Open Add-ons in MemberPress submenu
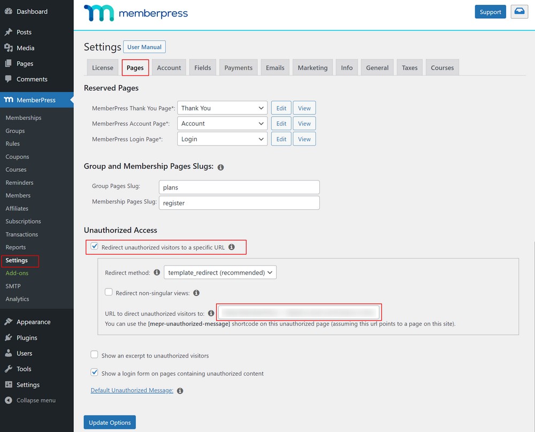 tap(17, 273)
